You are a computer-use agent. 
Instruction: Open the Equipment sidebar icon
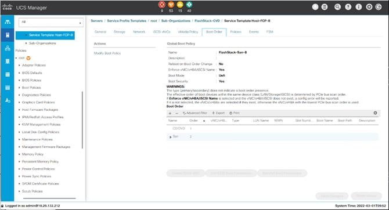8,22
